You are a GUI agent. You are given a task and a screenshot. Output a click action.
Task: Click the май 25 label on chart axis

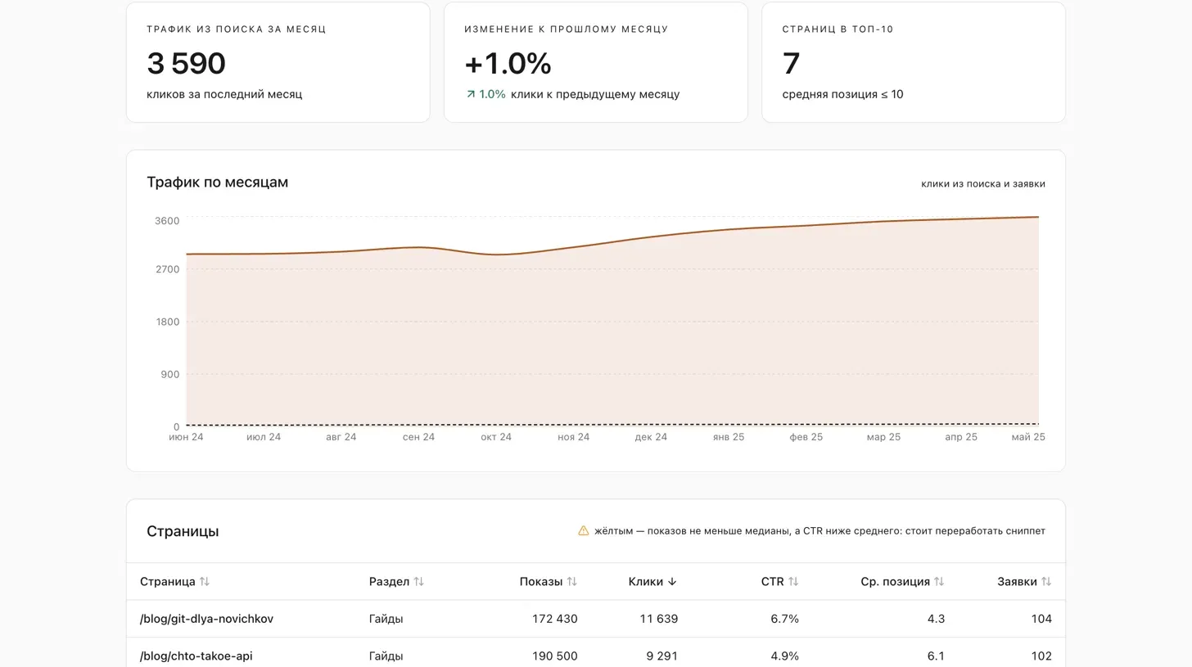[1028, 437]
